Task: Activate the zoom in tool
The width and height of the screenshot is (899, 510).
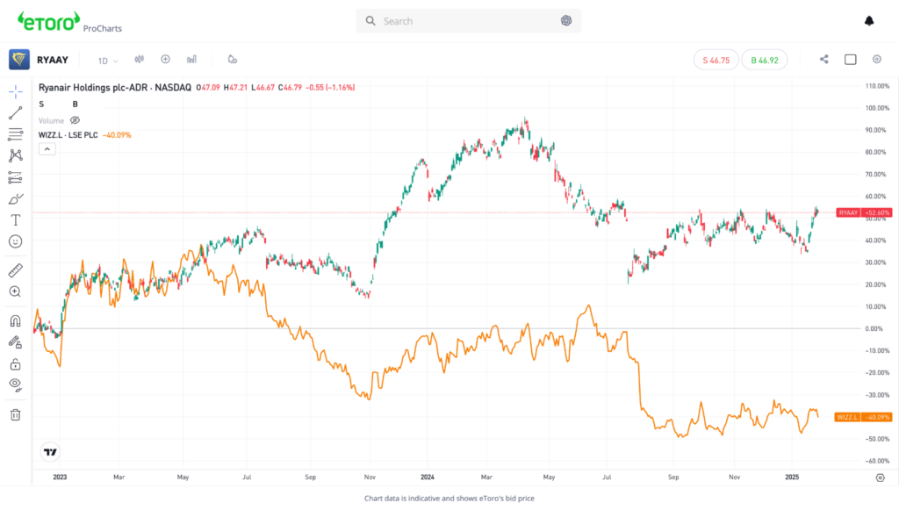Action: tap(16, 291)
